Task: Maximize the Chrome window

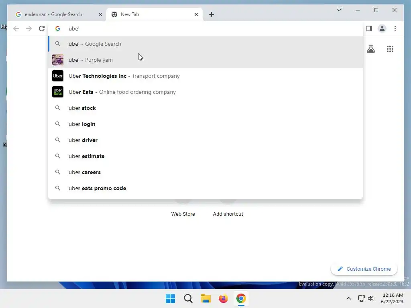Action: [376, 10]
